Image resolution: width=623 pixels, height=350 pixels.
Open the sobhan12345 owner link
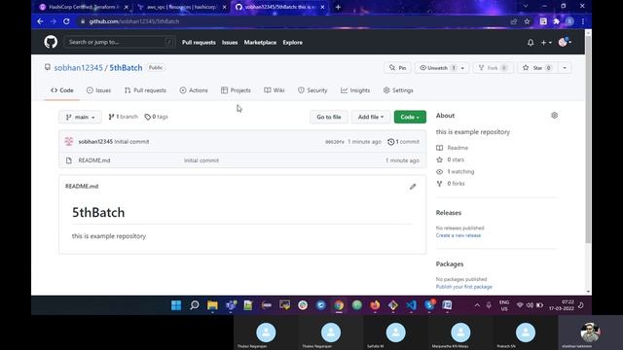click(78, 68)
